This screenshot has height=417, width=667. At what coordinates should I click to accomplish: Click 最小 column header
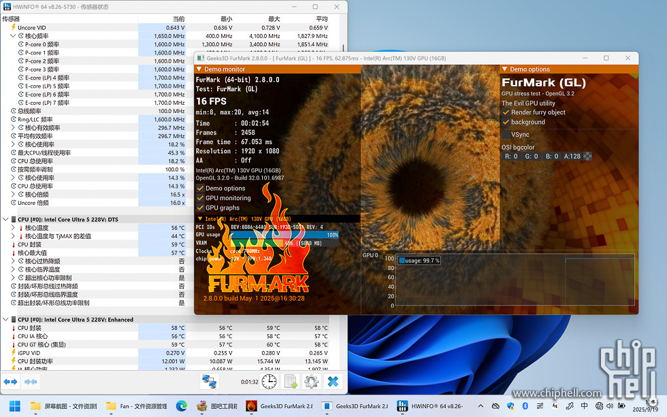(210, 18)
